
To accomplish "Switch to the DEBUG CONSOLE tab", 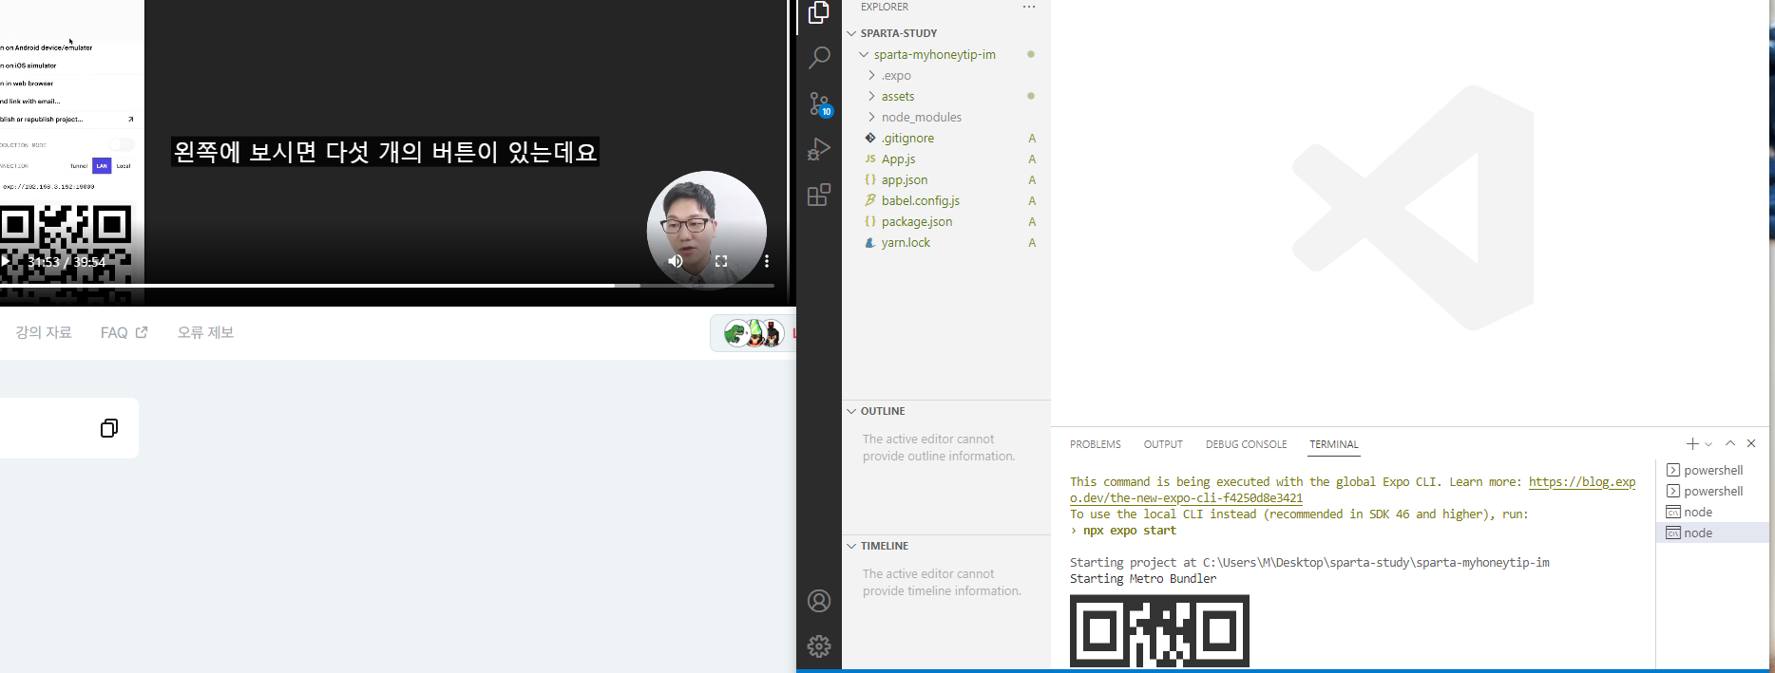I will point(1246,444).
